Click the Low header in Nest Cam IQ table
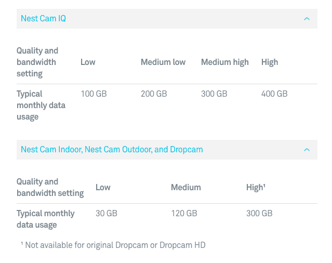 click(88, 62)
